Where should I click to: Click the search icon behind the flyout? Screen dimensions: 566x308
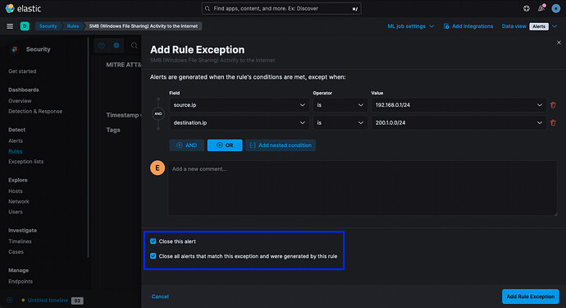tap(135, 45)
